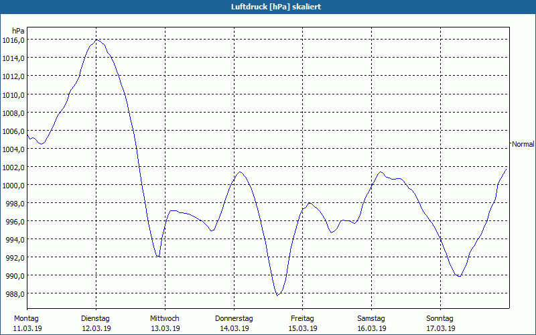
Task: Click the 1002,0 axis value
Action: point(13,167)
